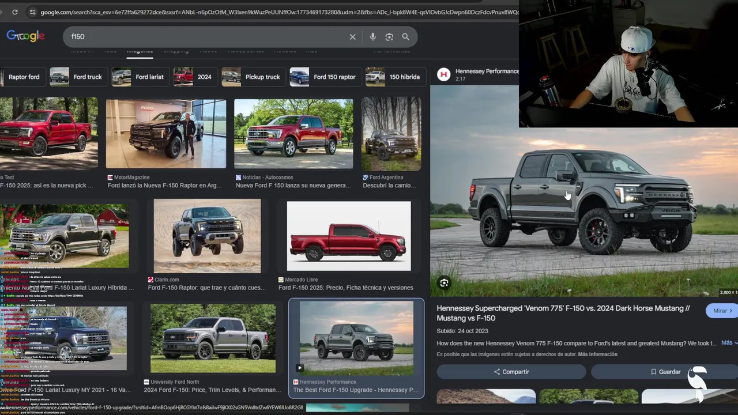
Task: Click Hennessey logo icon in preview panel
Action: pyautogui.click(x=443, y=74)
